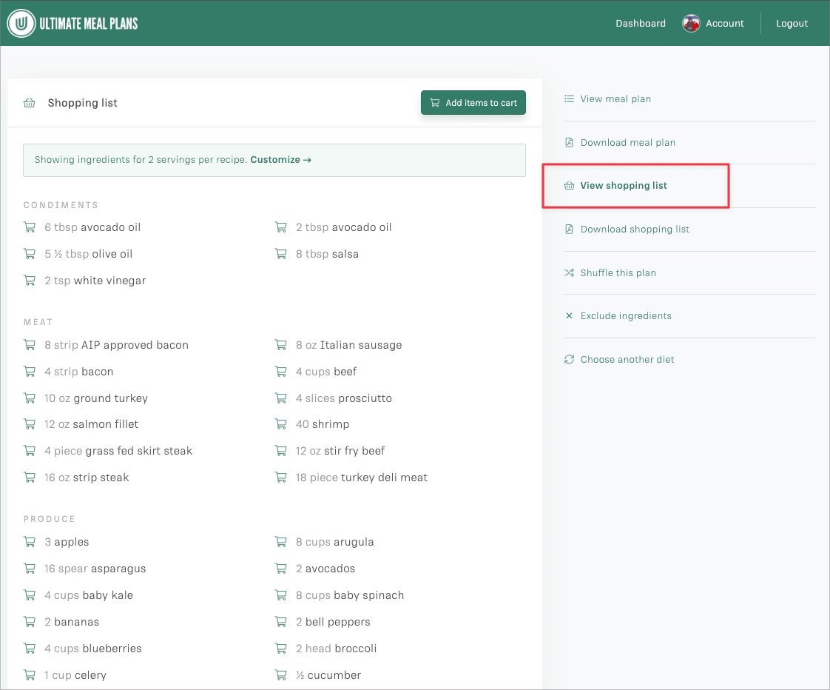Click cart icon next to ground turkey
This screenshot has height=690, width=830.
pyautogui.click(x=30, y=398)
